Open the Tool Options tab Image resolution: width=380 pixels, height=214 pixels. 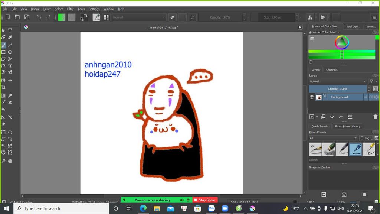(x=353, y=27)
